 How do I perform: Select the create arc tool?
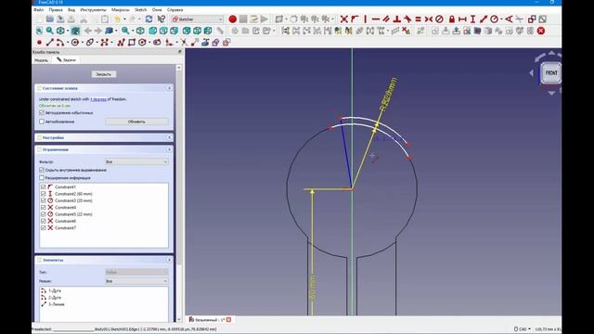59,43
